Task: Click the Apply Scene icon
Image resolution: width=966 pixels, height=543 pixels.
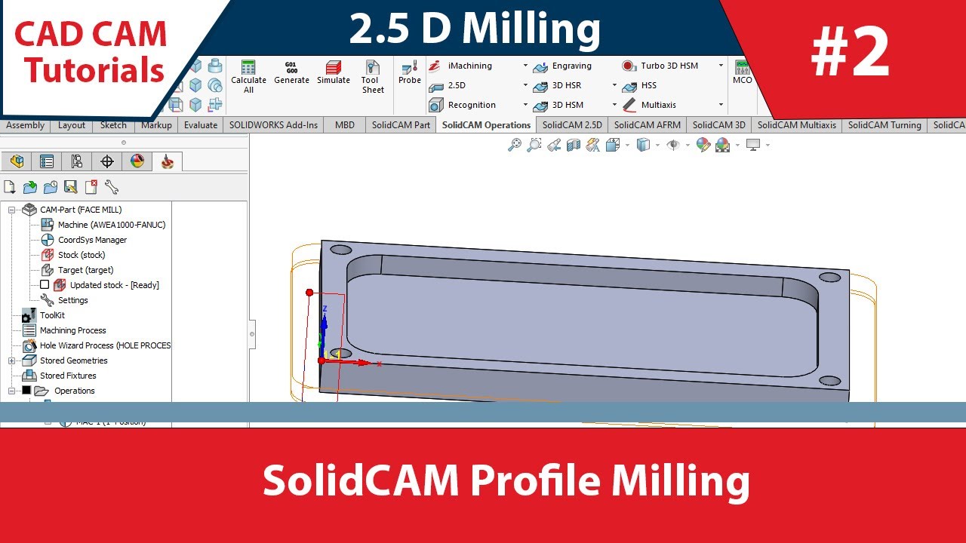Action: coord(723,145)
